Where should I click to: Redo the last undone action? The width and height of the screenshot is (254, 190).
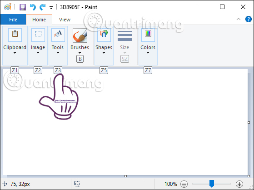click(43, 7)
